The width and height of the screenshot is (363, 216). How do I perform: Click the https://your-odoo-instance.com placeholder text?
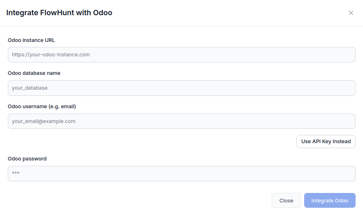pyautogui.click(x=51, y=55)
